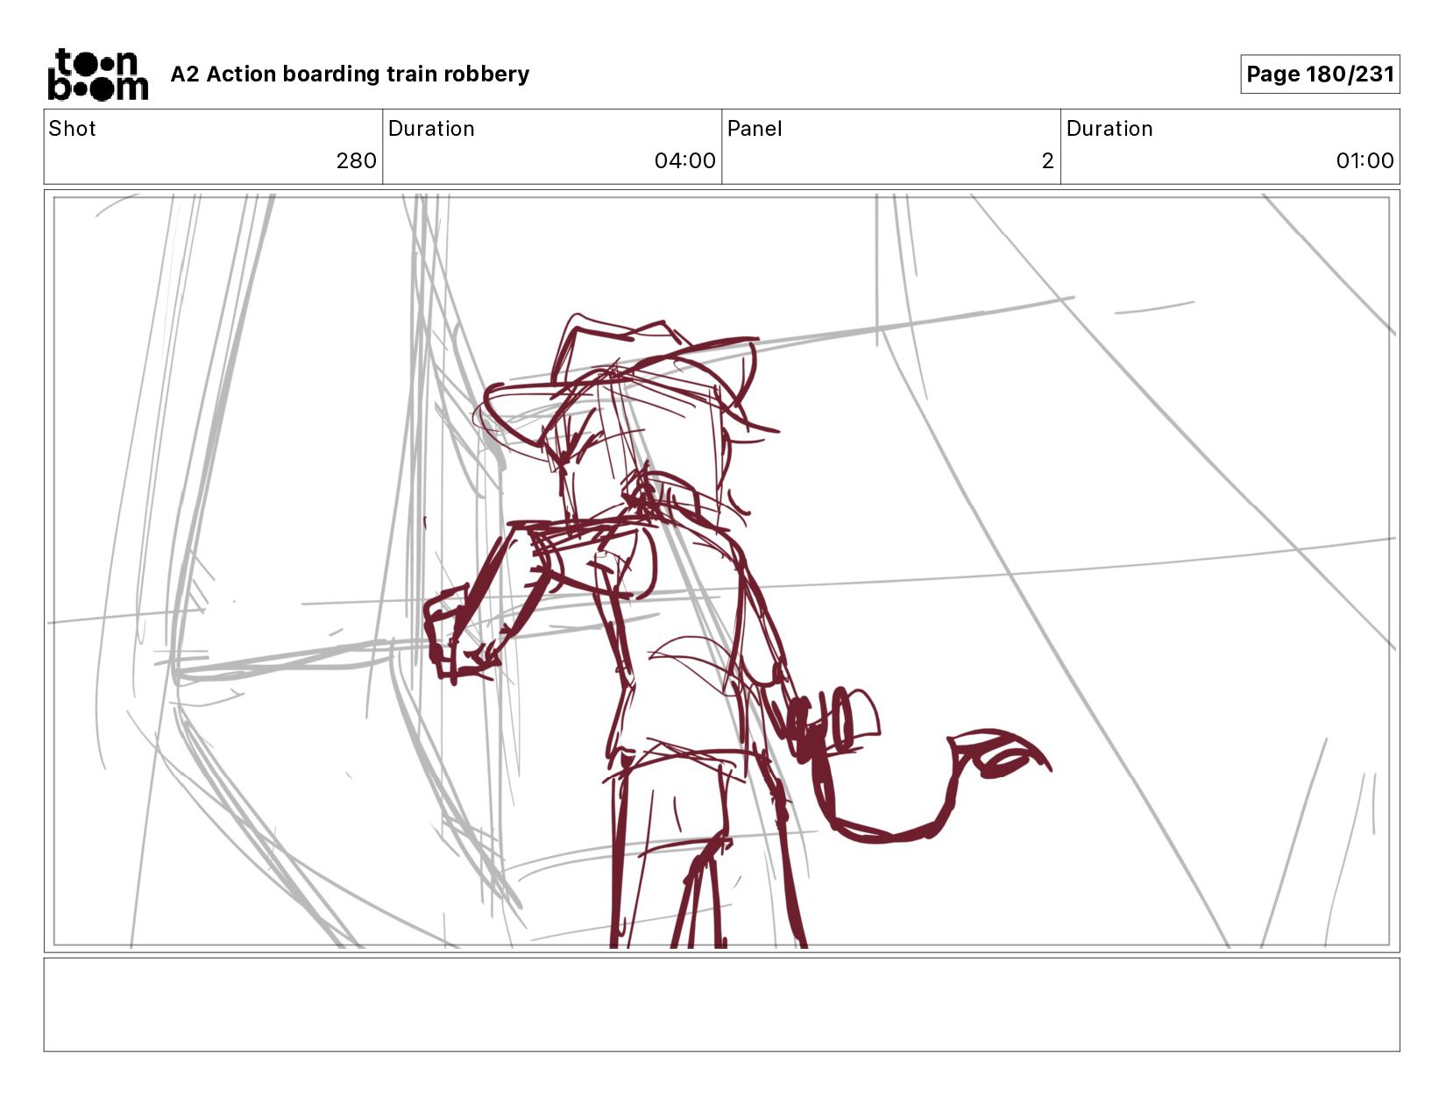Select the title 'A2 Action boarding train robbery'
The width and height of the screenshot is (1446, 1117).
(350, 74)
